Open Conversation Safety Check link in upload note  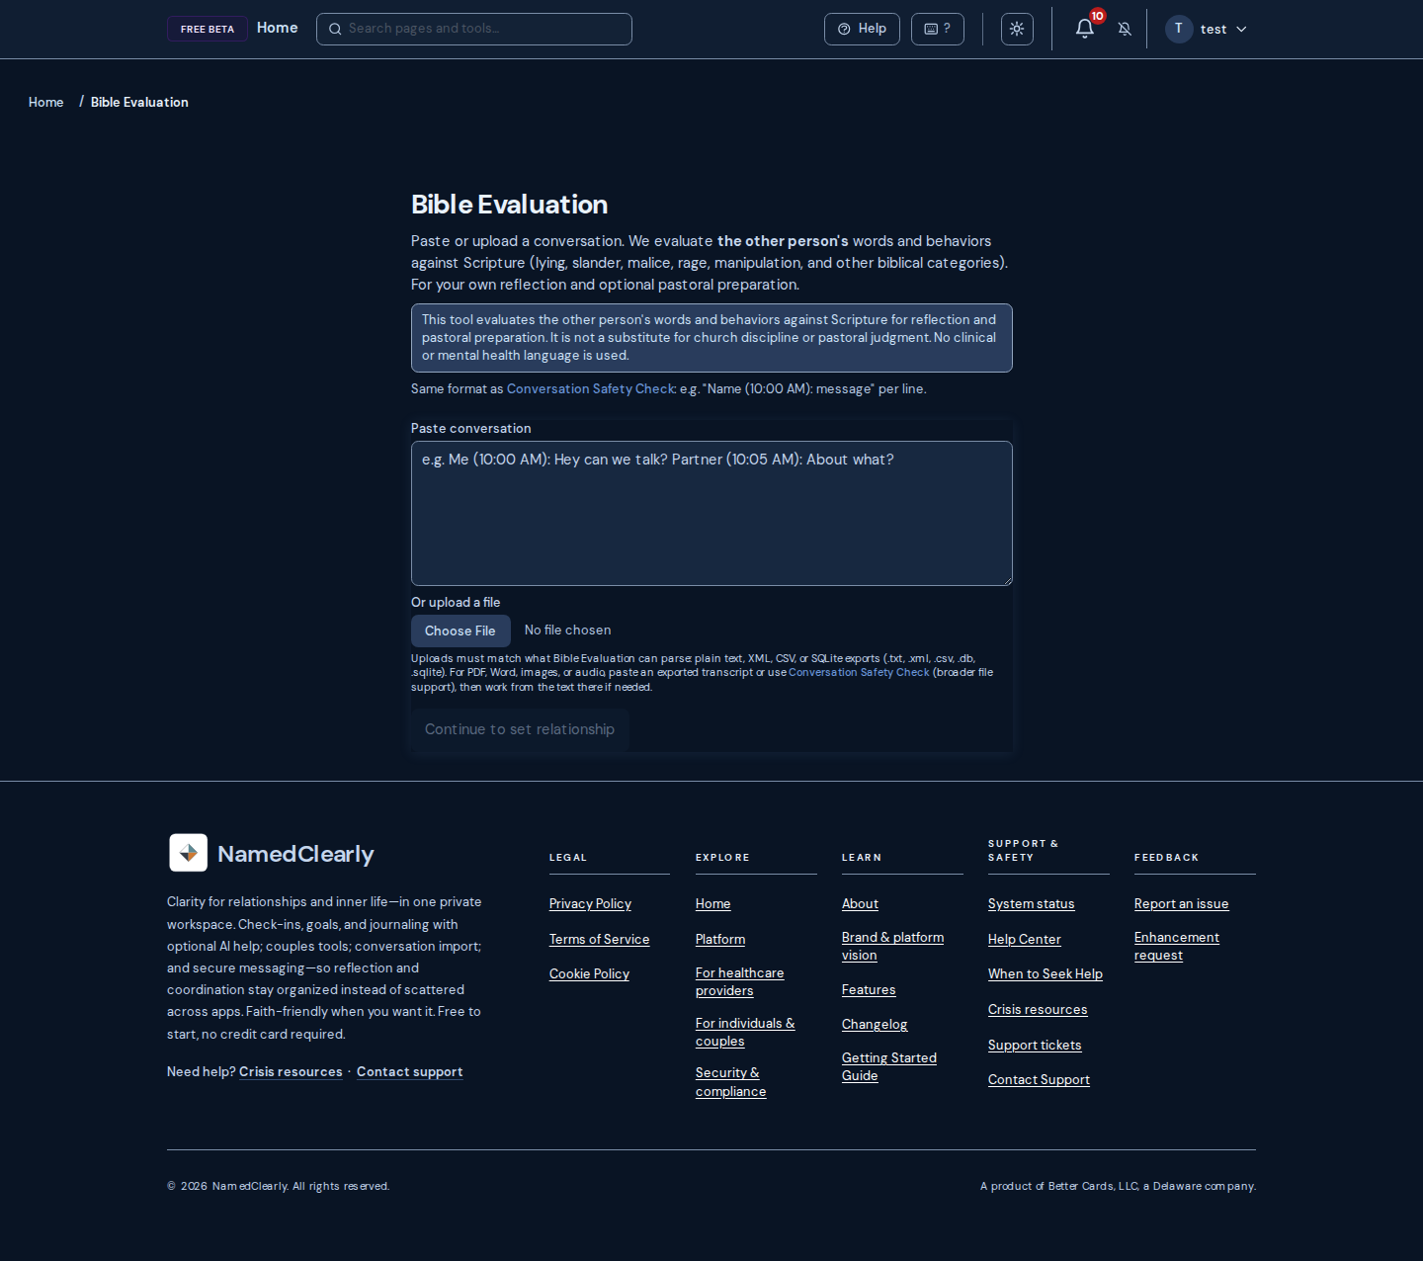click(x=859, y=672)
